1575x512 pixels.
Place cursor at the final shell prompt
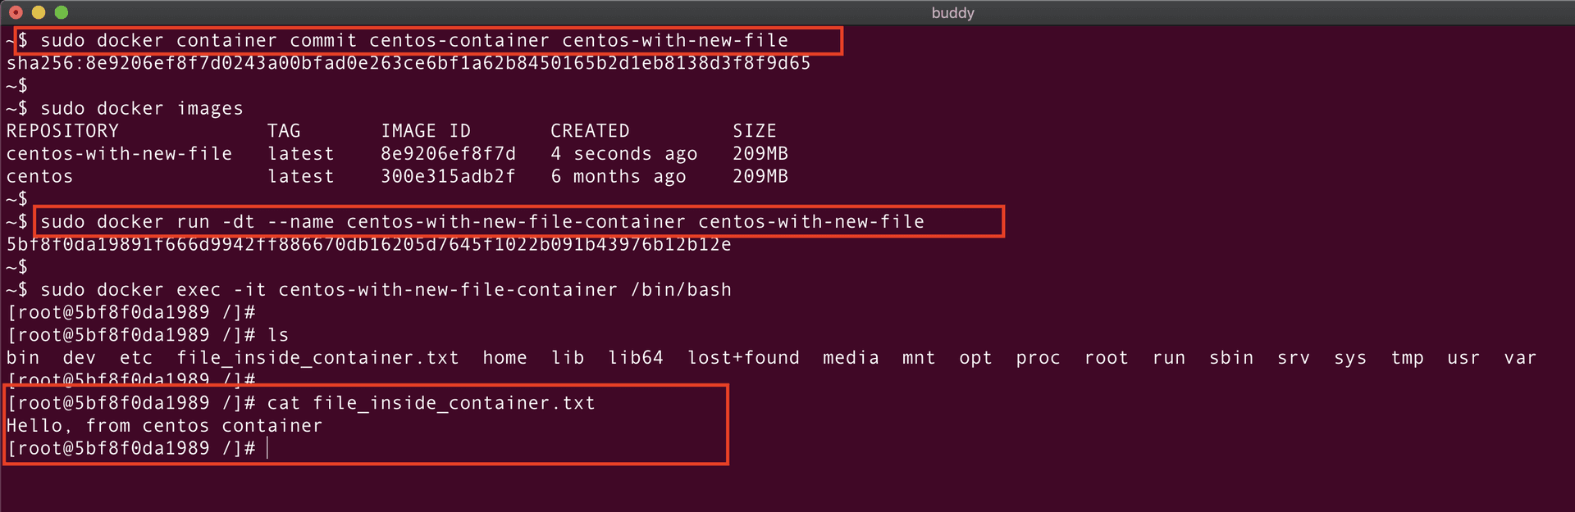coord(267,448)
